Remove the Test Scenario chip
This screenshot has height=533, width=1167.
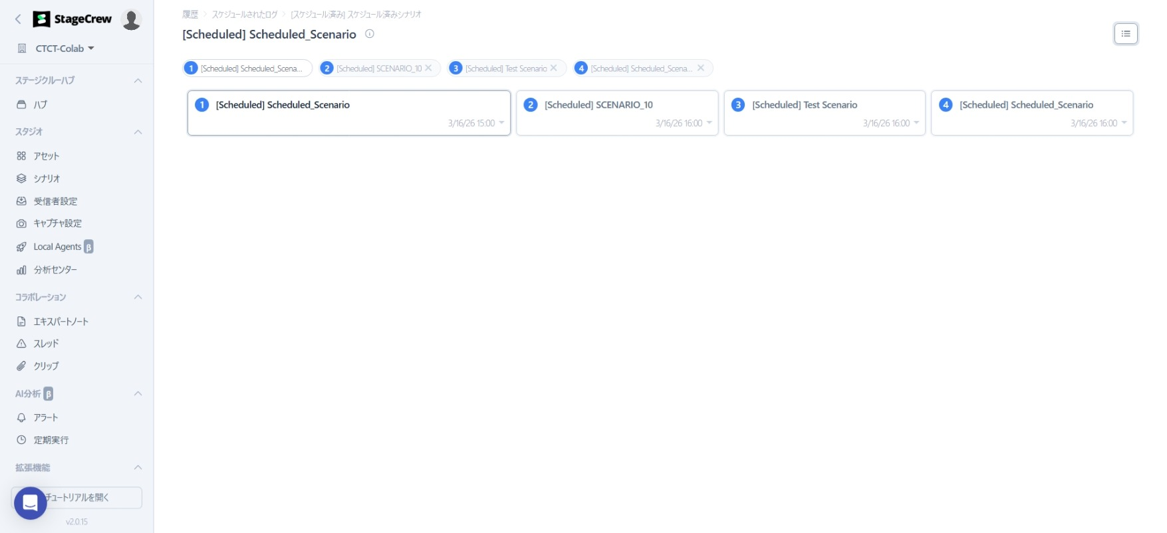pos(553,68)
